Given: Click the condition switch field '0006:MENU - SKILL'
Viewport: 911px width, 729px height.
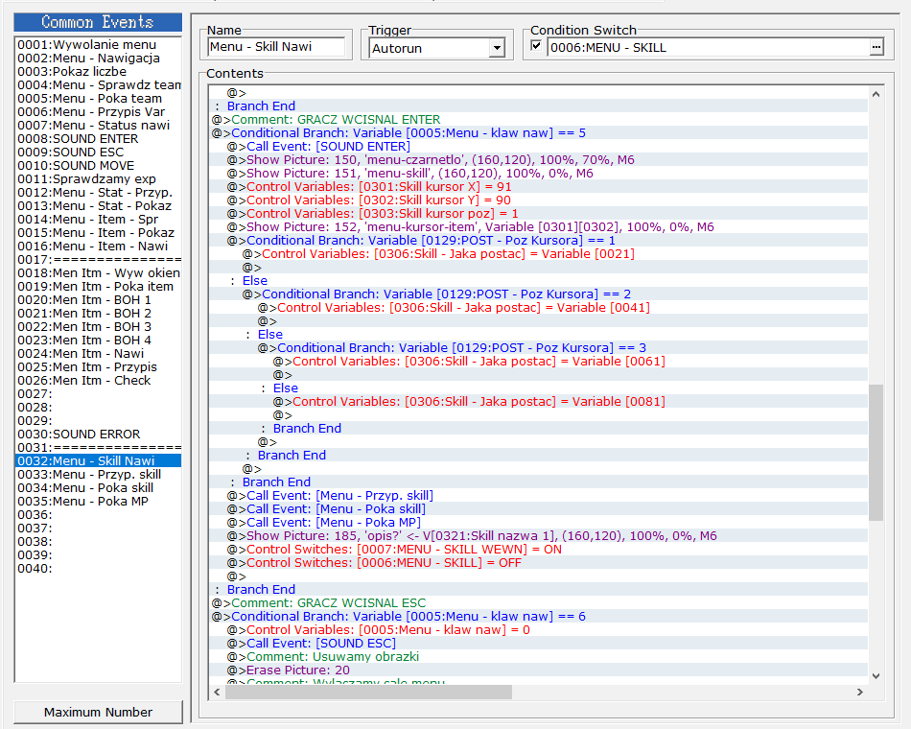Looking at the screenshot, I should pos(709,48).
